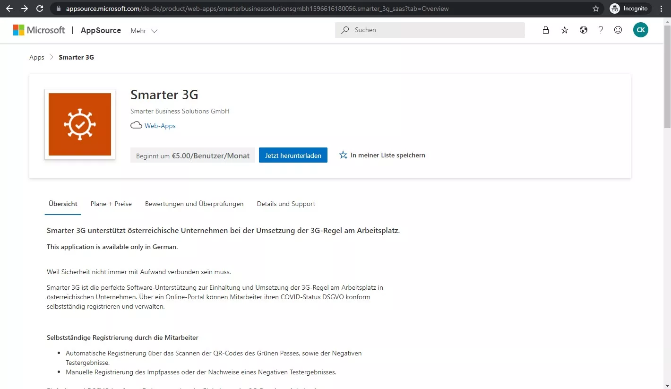The width and height of the screenshot is (671, 389).
Task: Click the Microsoft logo
Action: 39,30
